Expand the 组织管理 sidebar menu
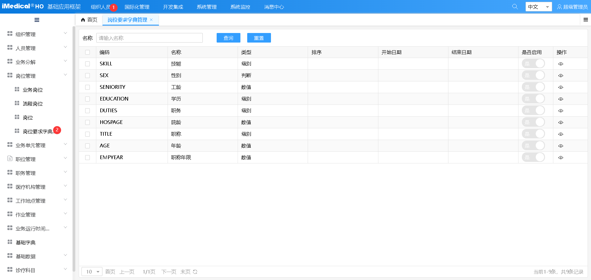 coord(37,34)
